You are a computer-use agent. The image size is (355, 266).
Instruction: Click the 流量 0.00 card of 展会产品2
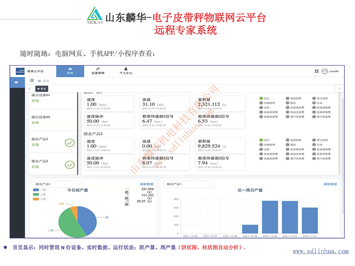click(165, 145)
